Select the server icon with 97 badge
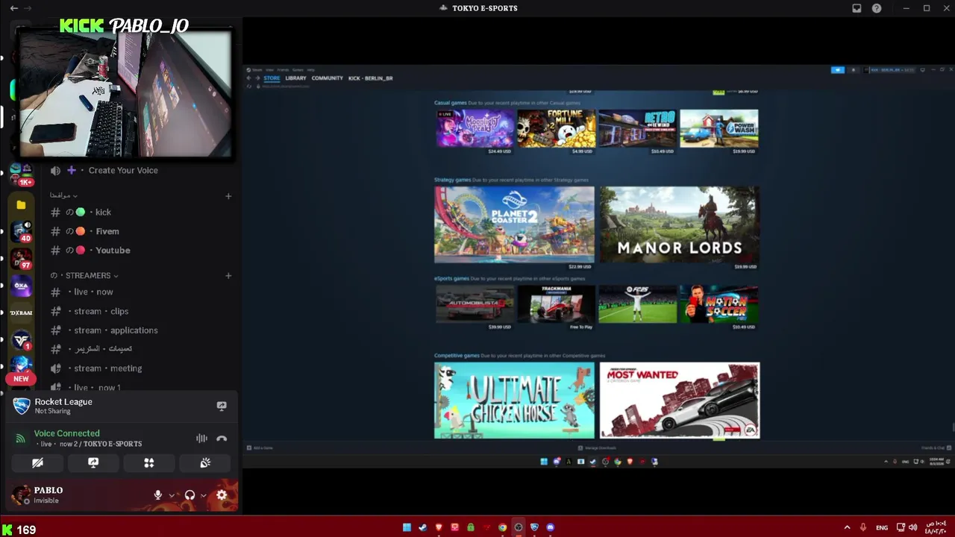The image size is (955, 537). pos(21,258)
